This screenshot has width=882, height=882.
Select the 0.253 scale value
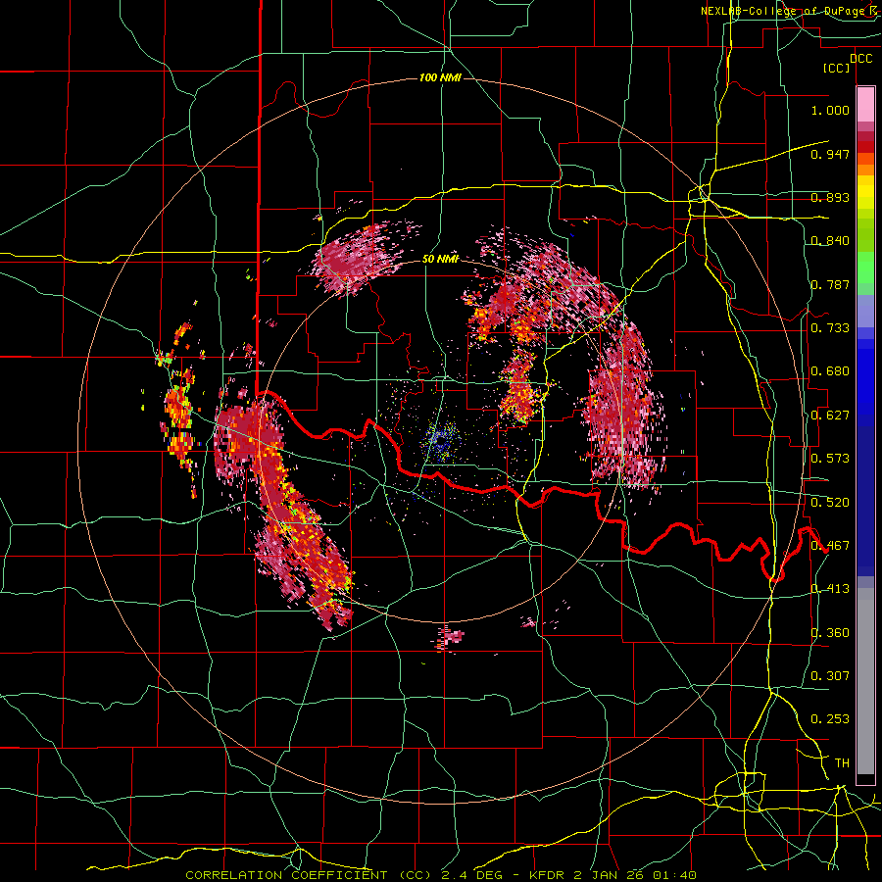pos(830,719)
